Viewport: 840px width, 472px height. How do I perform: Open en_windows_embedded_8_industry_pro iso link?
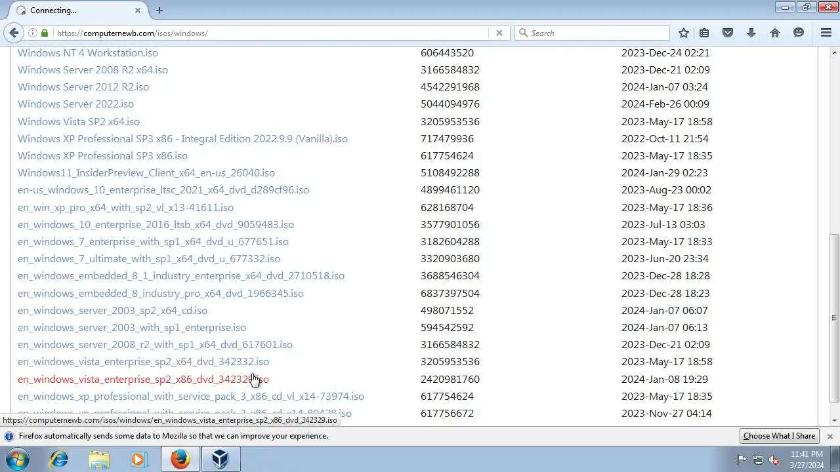(161, 293)
